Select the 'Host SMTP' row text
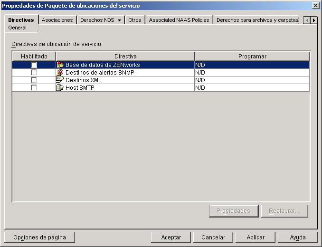This screenshot has height=247, width=322. pyautogui.click(x=80, y=88)
